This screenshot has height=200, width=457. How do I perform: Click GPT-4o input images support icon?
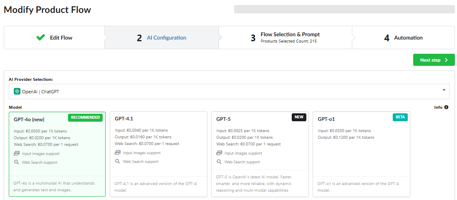pyautogui.click(x=17, y=154)
